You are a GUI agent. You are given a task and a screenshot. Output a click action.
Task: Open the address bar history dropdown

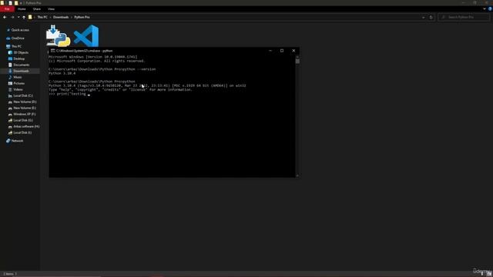(x=423, y=17)
